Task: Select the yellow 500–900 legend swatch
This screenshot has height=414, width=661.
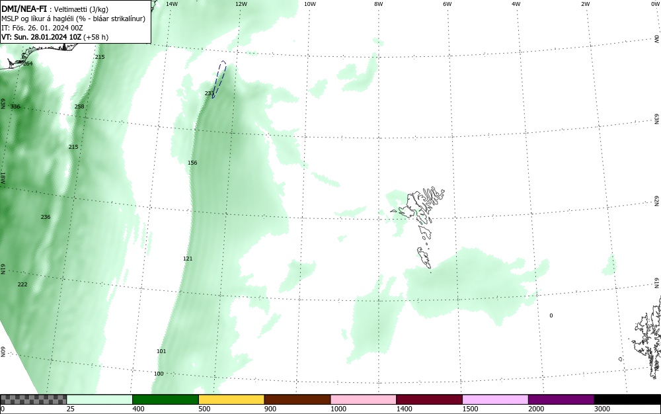Action: tap(231, 399)
